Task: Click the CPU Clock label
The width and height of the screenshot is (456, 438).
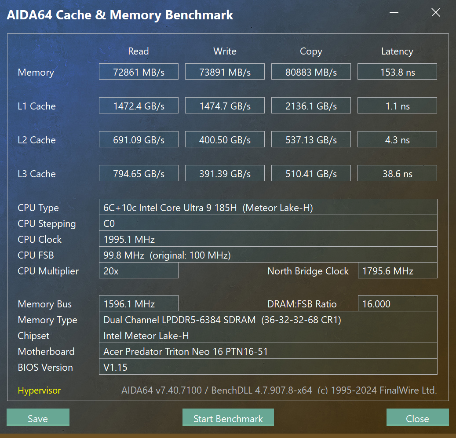Action: pyautogui.click(x=40, y=239)
